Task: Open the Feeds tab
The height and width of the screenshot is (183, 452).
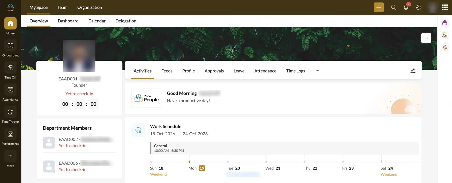Action: click(167, 71)
